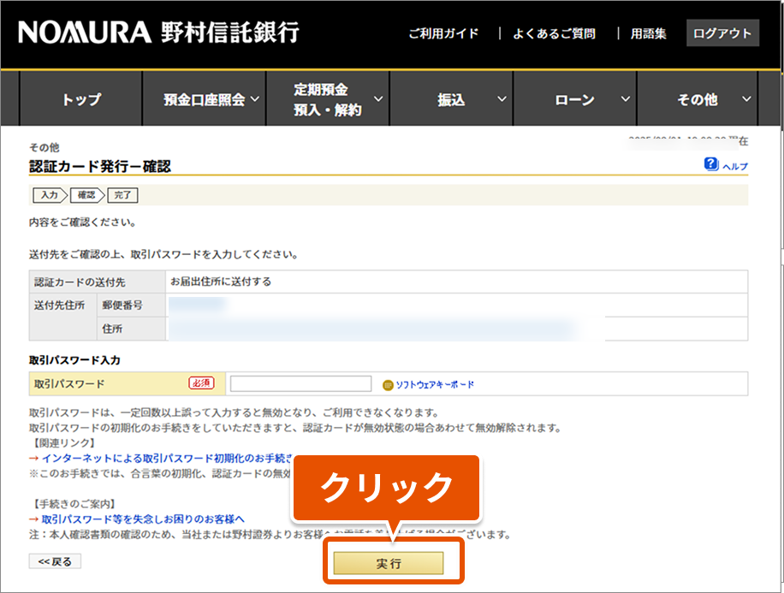Click the 入力 step in progress indicator
This screenshot has height=593, width=784.
tap(50, 195)
